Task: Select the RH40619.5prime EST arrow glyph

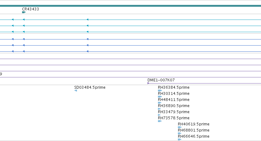Action: 180,127
